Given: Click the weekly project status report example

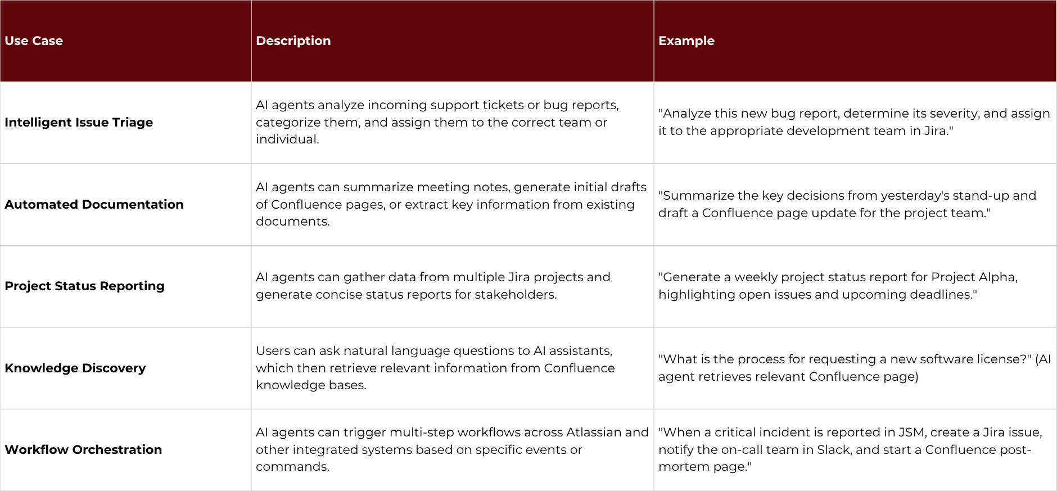Looking at the screenshot, I should [x=838, y=286].
